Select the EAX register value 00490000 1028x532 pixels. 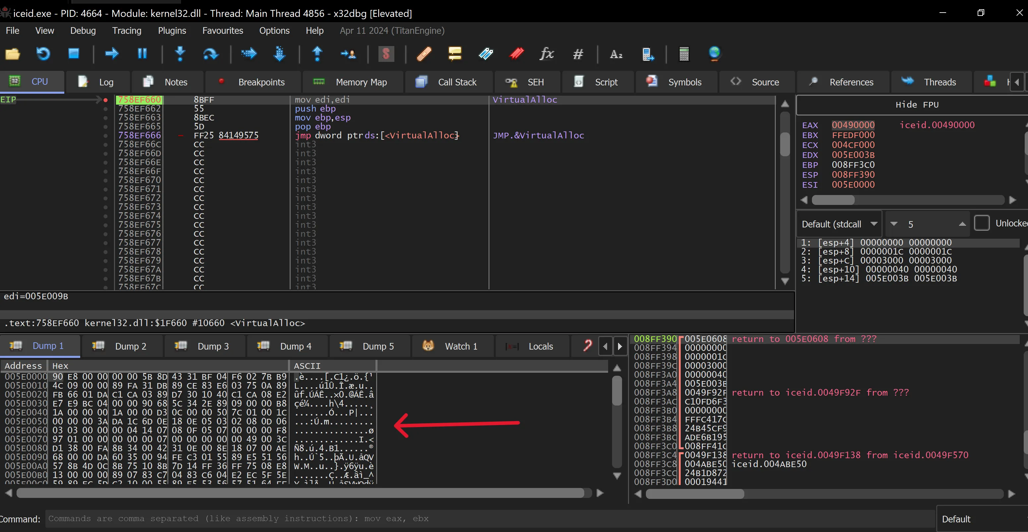(853, 125)
